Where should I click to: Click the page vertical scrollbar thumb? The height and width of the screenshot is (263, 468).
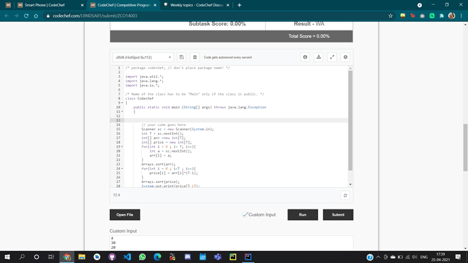(465, 147)
